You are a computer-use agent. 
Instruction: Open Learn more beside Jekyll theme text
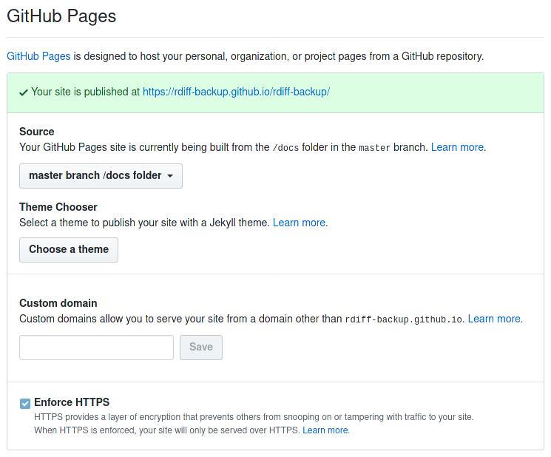(x=299, y=223)
